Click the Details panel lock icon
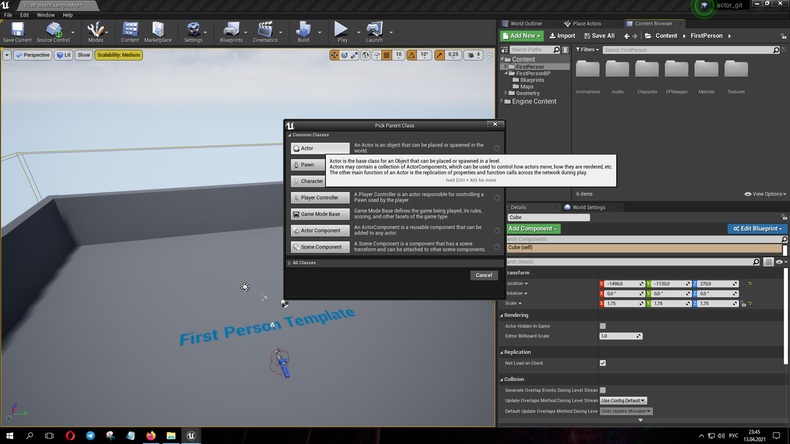790x444 pixels. coord(784,217)
